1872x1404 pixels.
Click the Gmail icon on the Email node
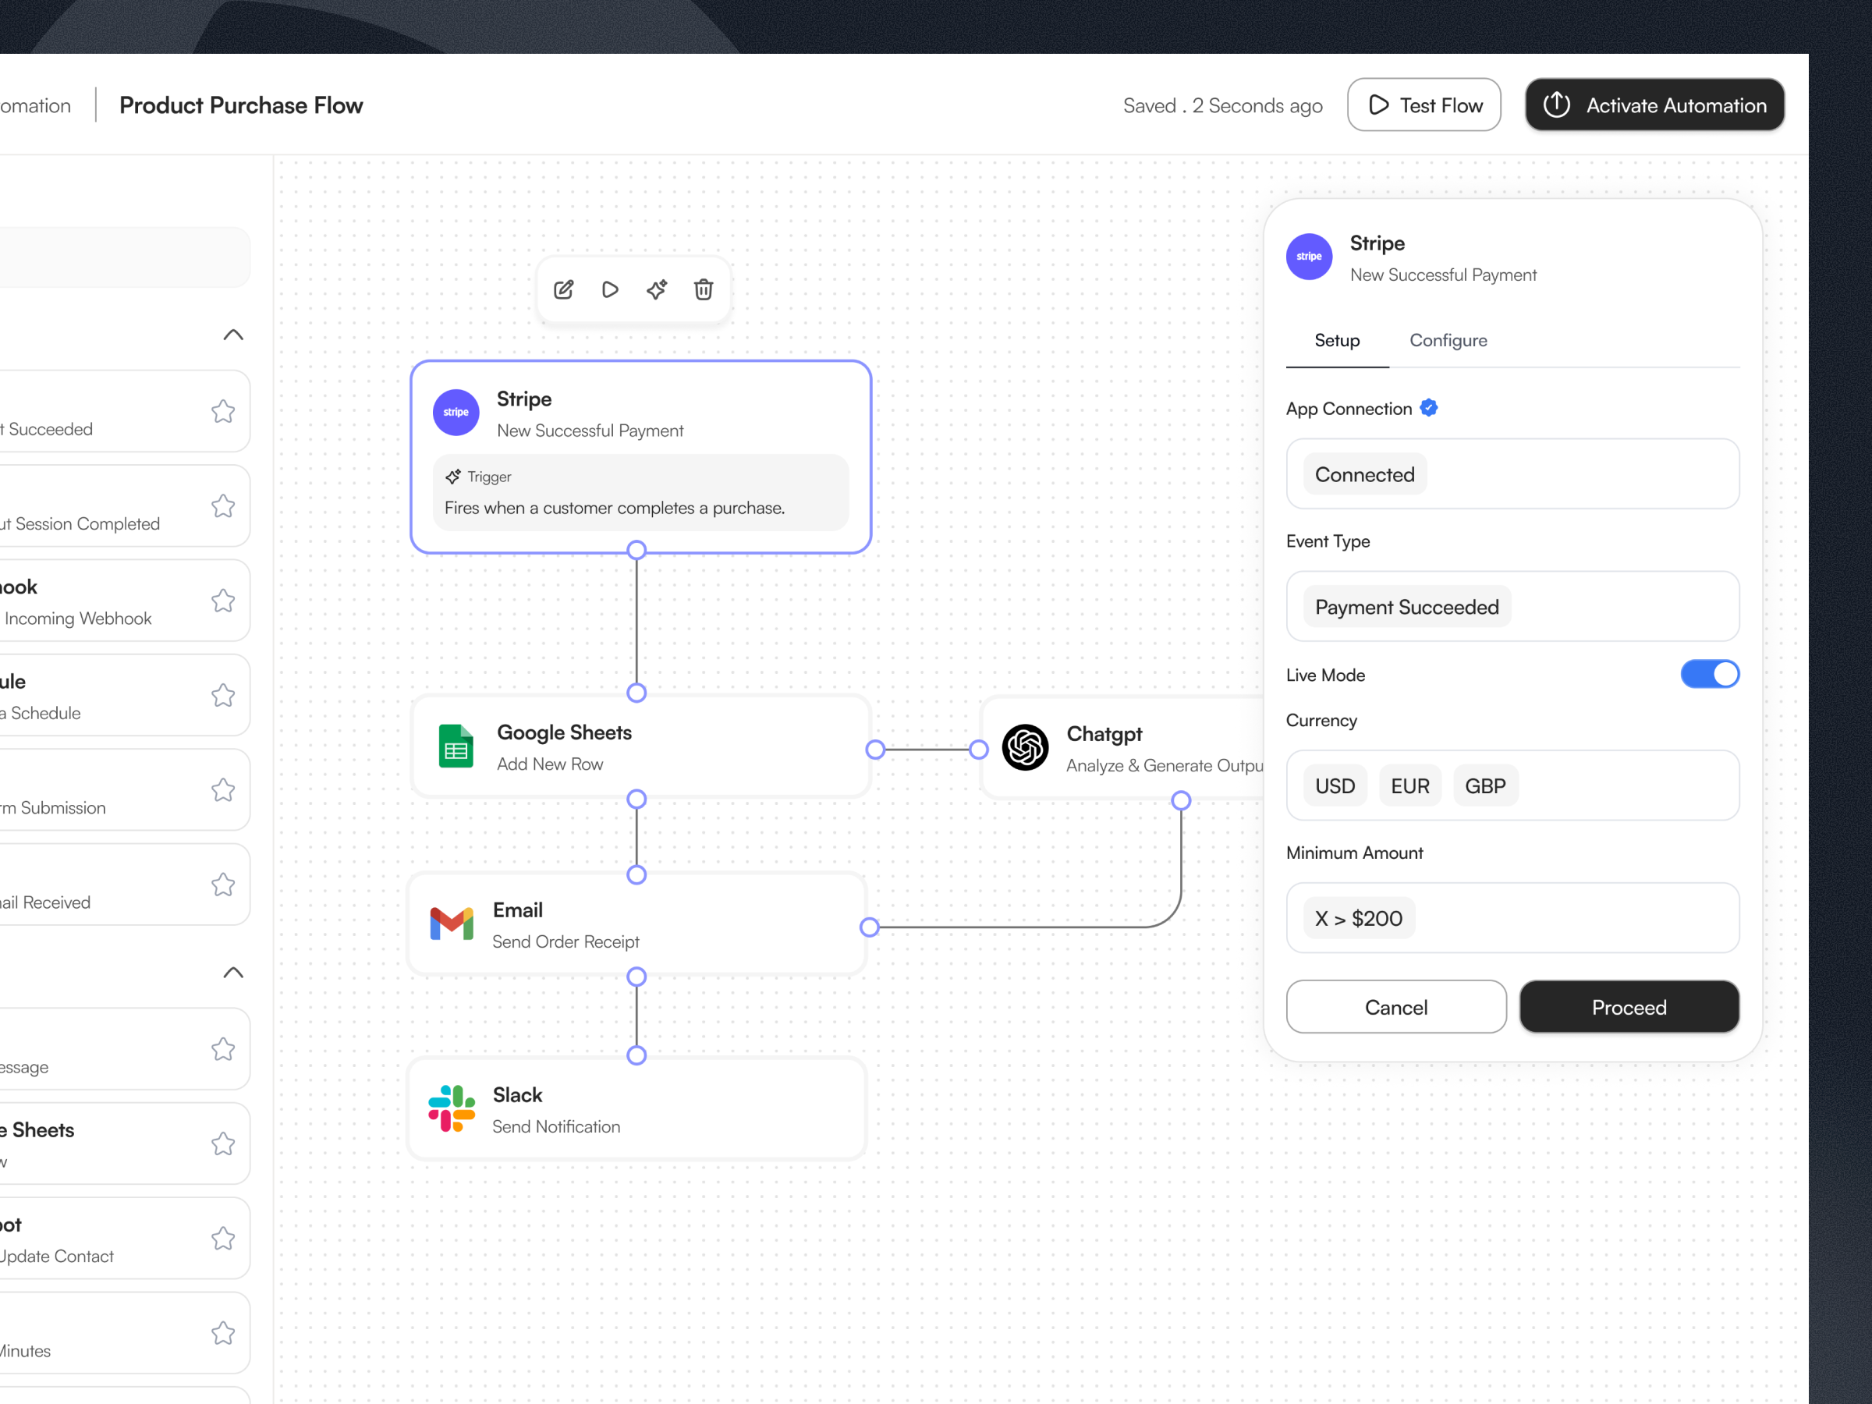pos(451,924)
